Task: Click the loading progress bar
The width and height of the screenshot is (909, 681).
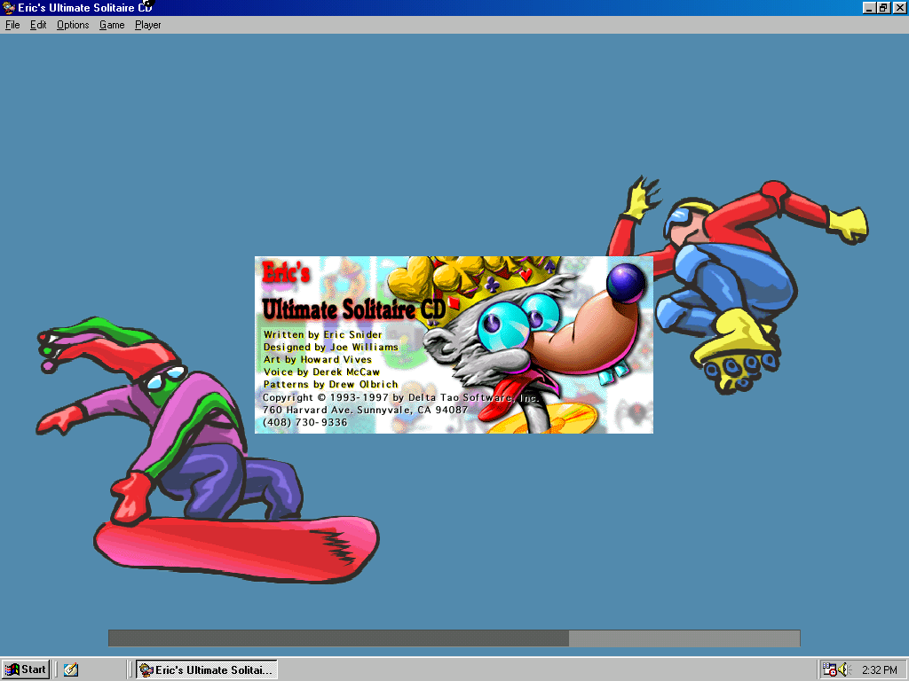Action: click(x=454, y=638)
